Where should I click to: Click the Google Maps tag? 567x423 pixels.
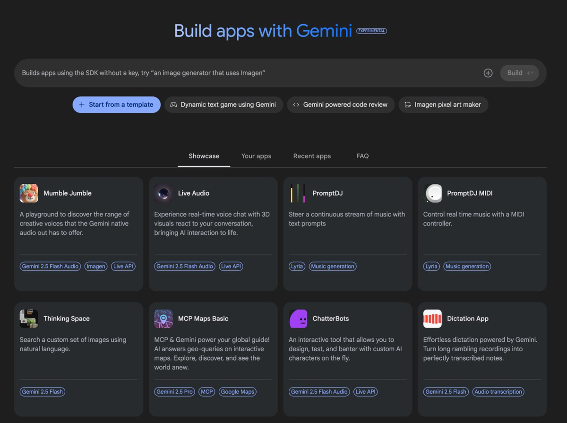[238, 391]
